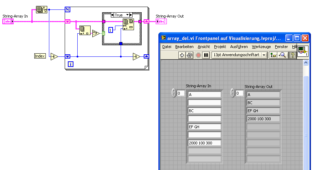Click the context help question mark icon
The height and width of the screenshot is (170, 313).
(292, 55)
